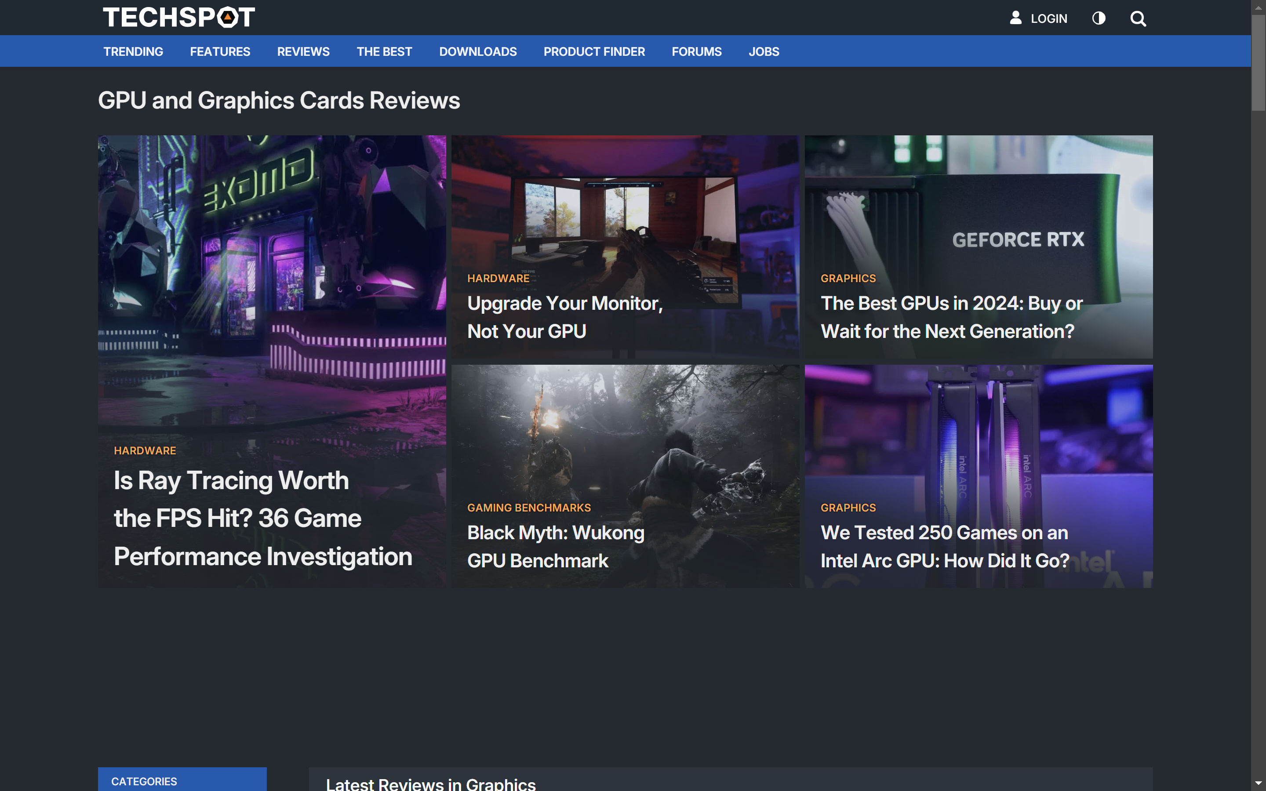
Task: Click the CATEGORIES sidebar header
Action: [x=182, y=780]
